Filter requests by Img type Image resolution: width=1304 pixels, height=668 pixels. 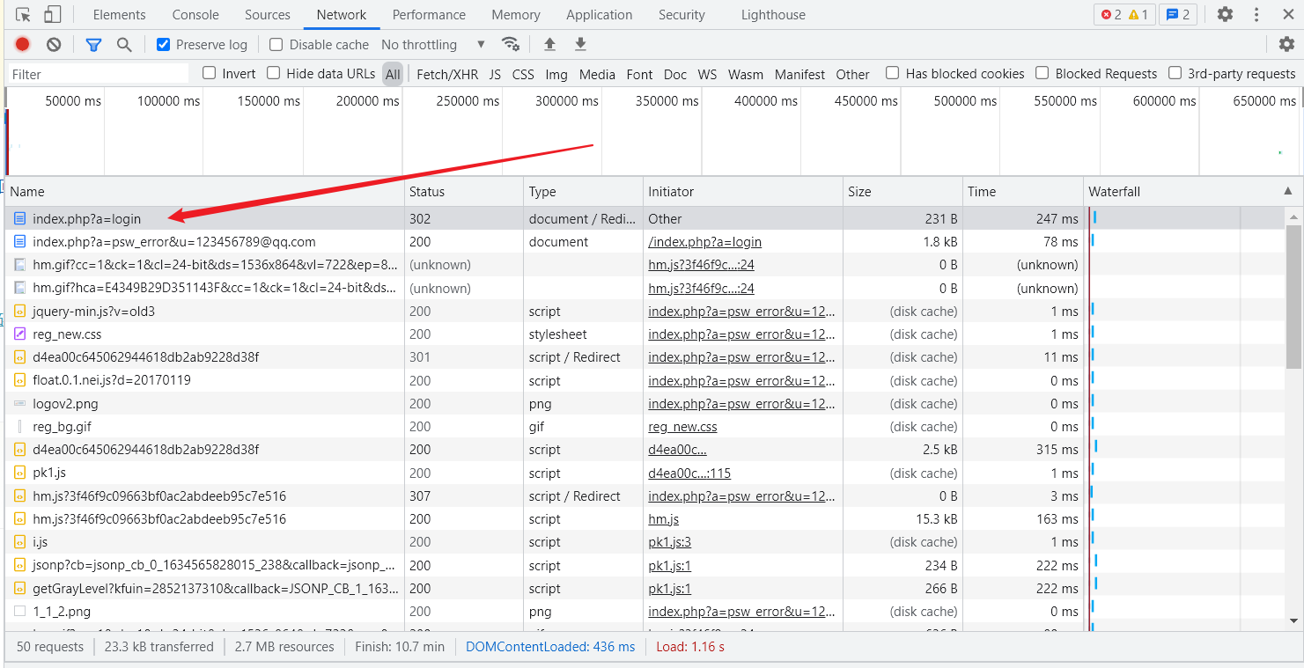point(556,74)
